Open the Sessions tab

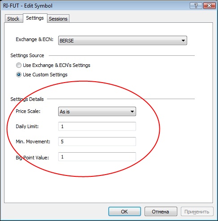click(x=58, y=19)
